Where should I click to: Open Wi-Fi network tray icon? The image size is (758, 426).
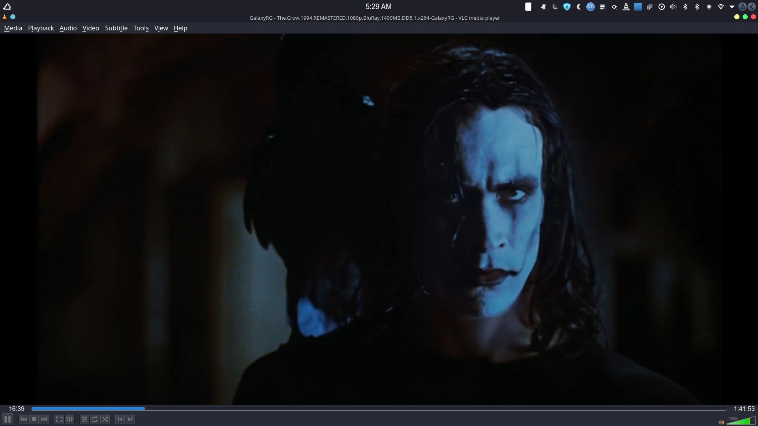click(721, 7)
